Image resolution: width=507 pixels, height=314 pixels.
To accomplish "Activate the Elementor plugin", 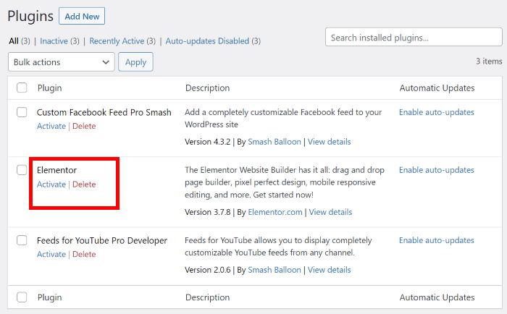I will 51,184.
